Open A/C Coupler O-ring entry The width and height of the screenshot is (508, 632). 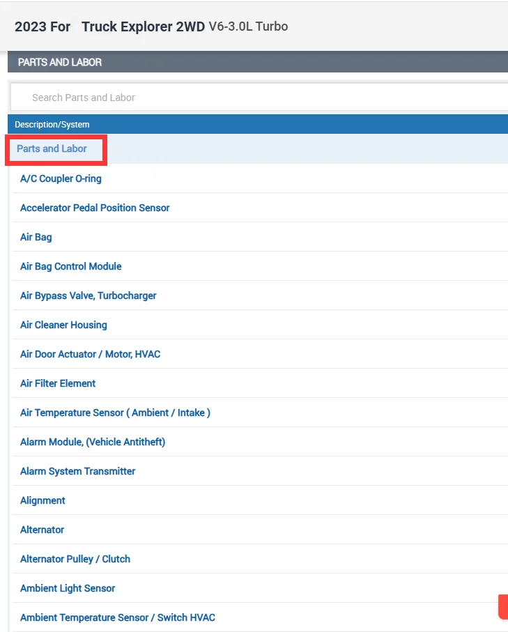pyautogui.click(x=61, y=178)
